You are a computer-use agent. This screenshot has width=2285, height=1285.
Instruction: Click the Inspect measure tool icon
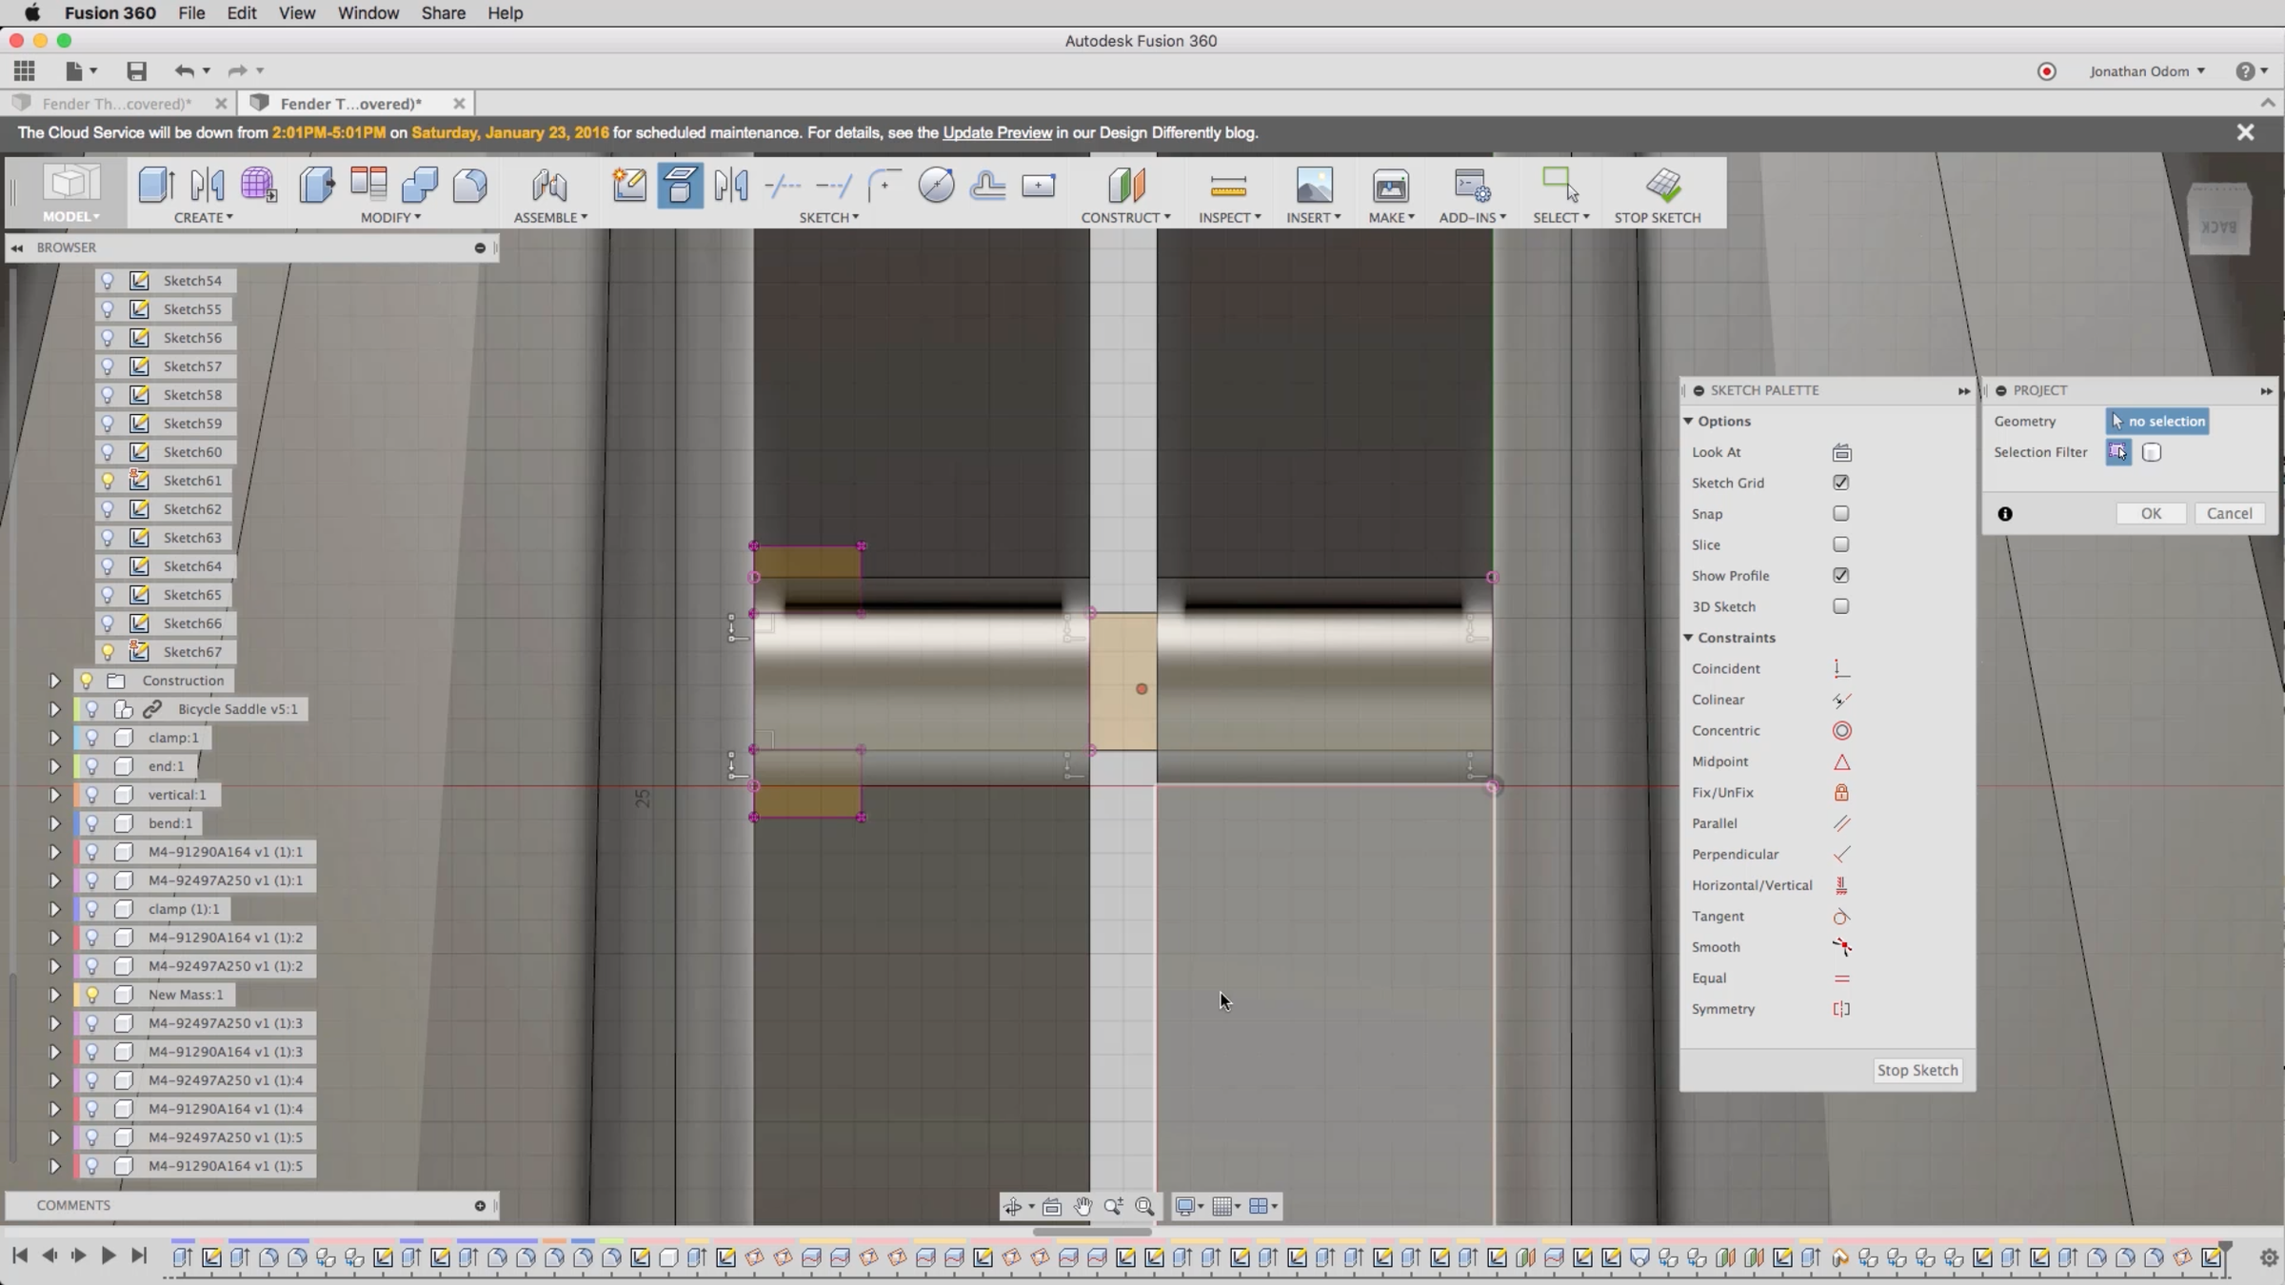tap(1228, 187)
